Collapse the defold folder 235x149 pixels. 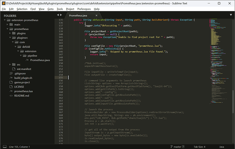(x=15, y=47)
